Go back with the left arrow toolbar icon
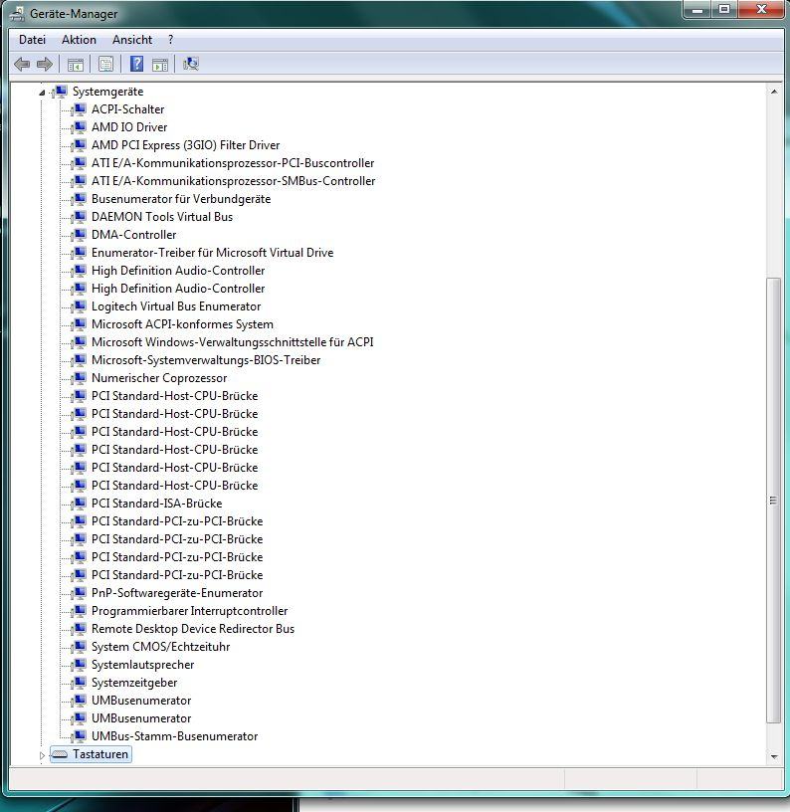The width and height of the screenshot is (790, 812). coord(22,65)
